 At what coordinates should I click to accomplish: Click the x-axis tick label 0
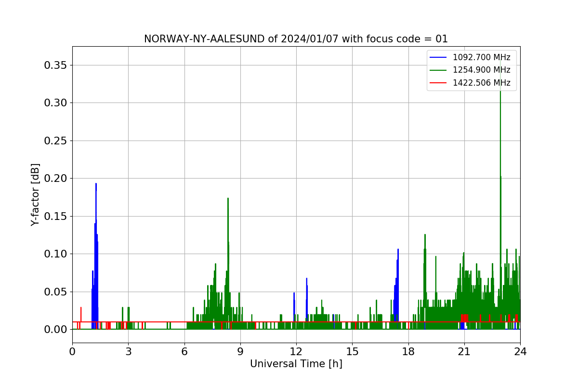pos(72,351)
